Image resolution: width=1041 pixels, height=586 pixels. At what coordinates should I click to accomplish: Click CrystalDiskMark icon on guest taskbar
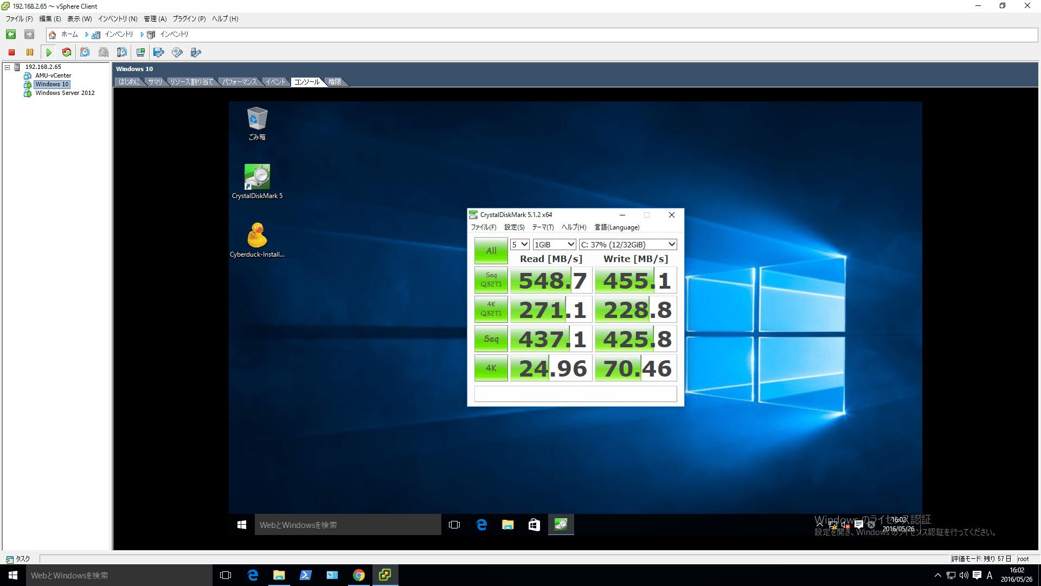pos(561,525)
